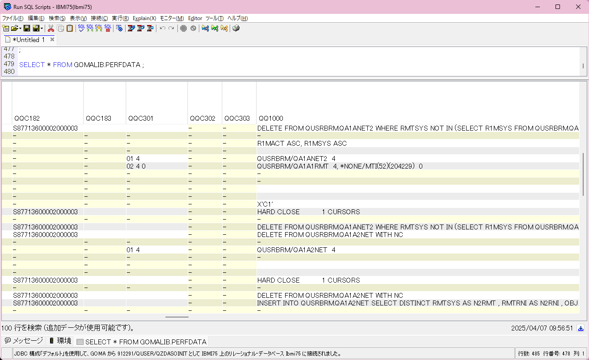Viewport: 589px width, 360px height.
Task: Open the ファイル(F) menu
Action: click(13, 18)
